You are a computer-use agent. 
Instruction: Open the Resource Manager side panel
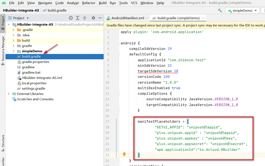tap(3, 50)
